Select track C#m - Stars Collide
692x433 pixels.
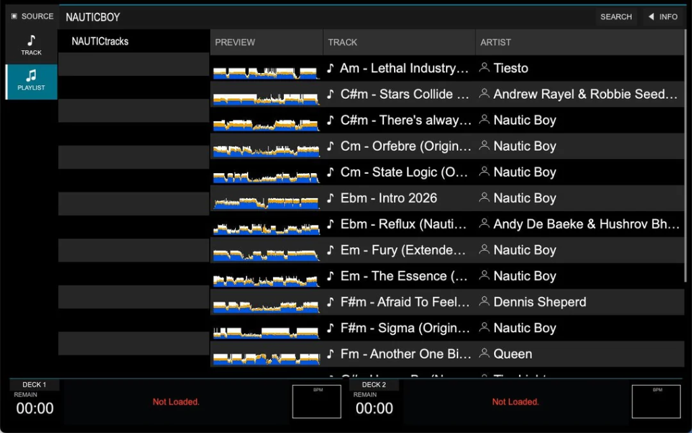[405, 94]
